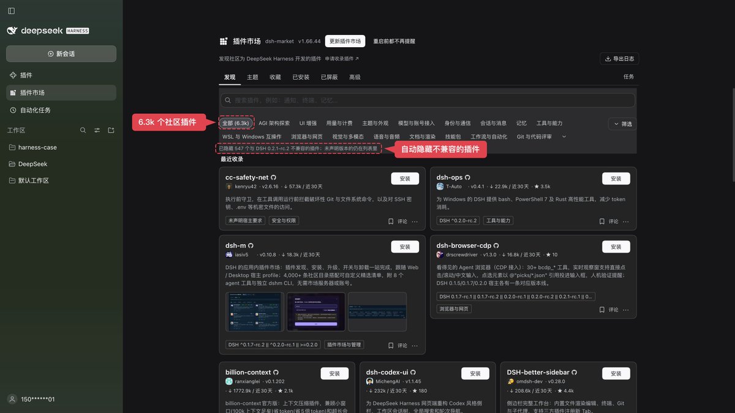This screenshot has width=735, height=413.
Task: Open the first dsh-m screenshot thumbnail
Action: tap(255, 312)
